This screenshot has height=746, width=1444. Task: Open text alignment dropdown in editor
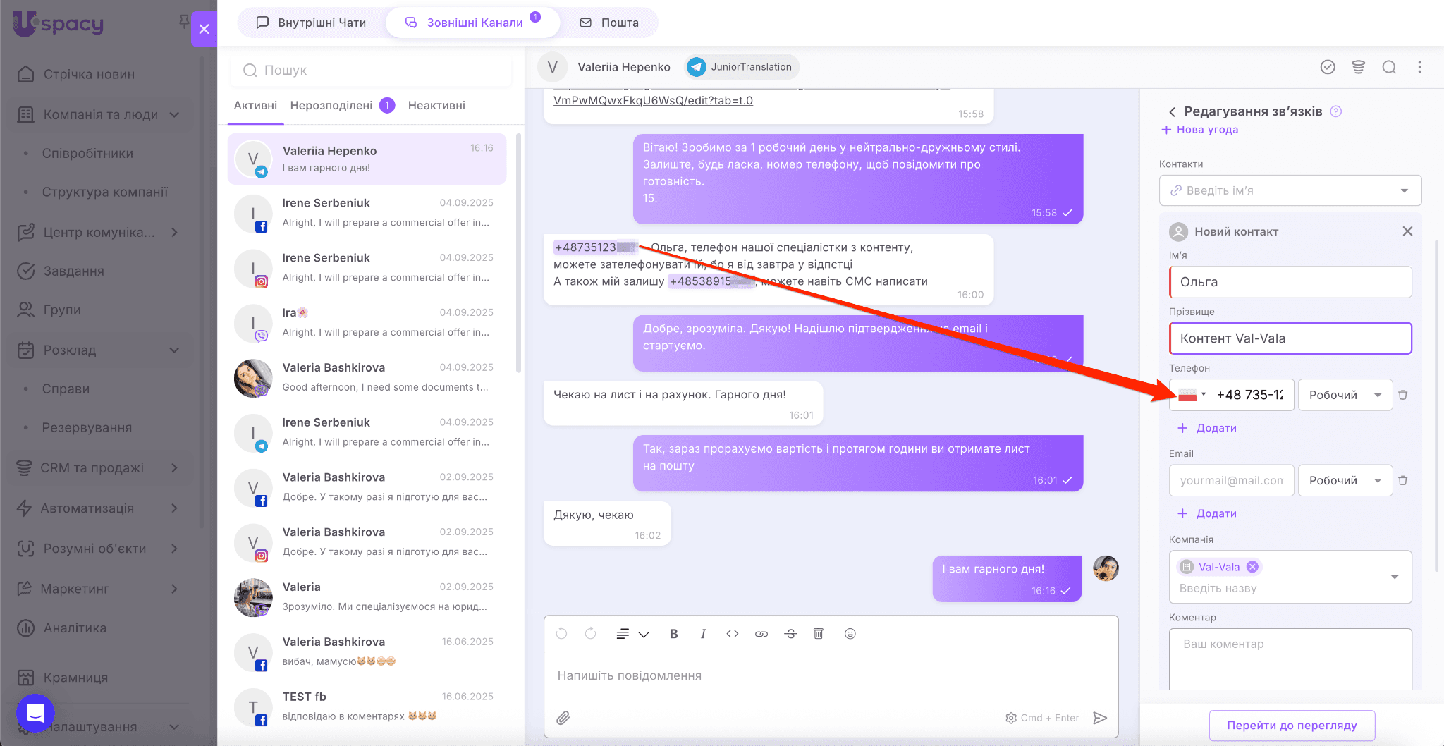[x=632, y=634]
